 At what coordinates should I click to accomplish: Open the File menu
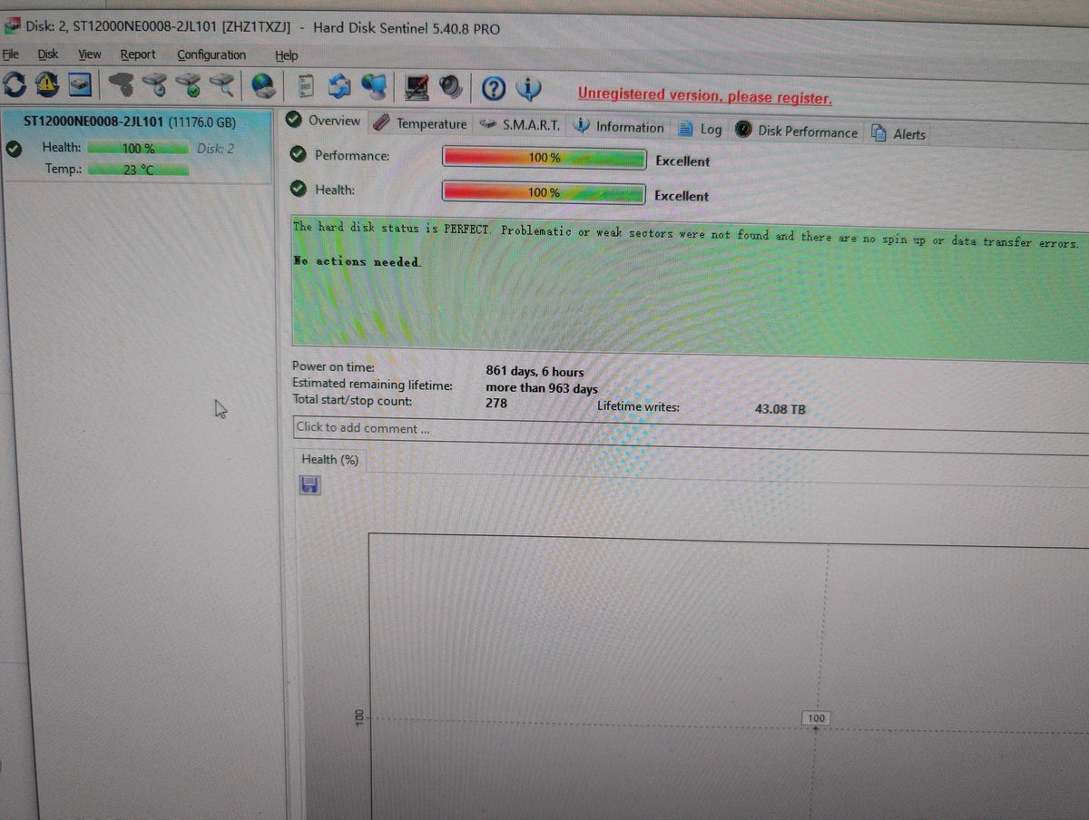click(x=11, y=54)
